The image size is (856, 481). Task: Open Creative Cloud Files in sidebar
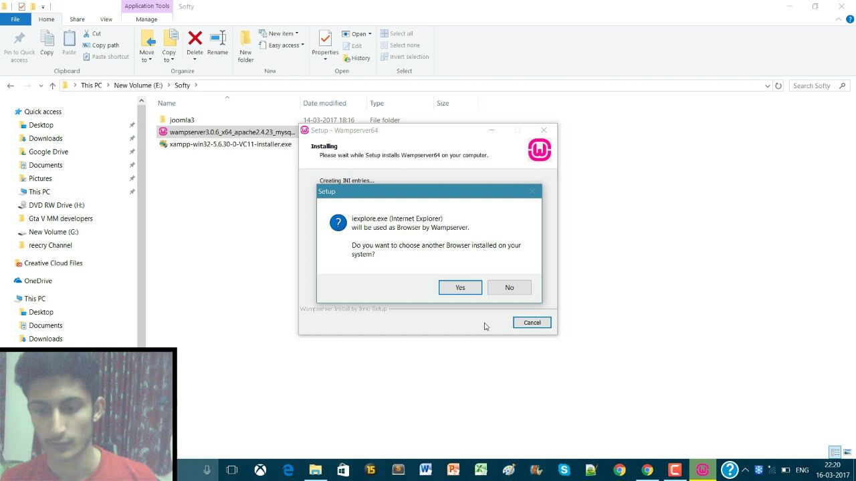click(53, 263)
